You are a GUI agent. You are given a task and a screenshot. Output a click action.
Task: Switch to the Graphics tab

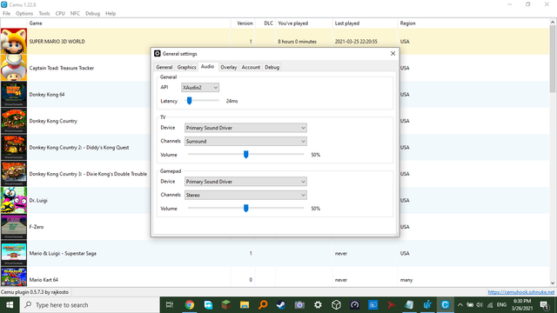point(186,67)
